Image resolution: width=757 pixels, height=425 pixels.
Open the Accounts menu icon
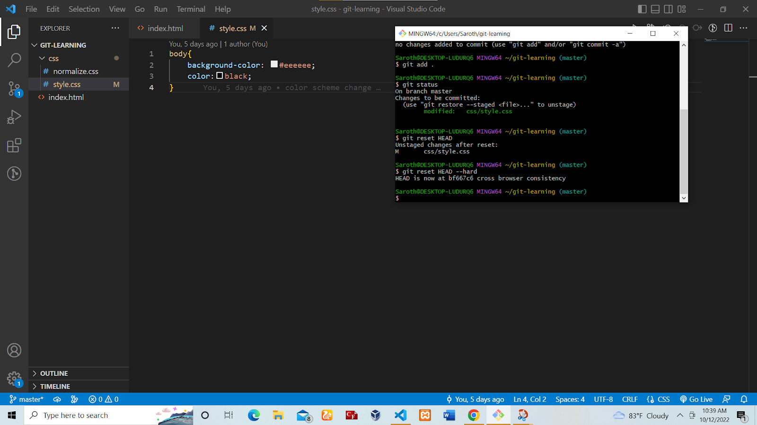coord(14,350)
